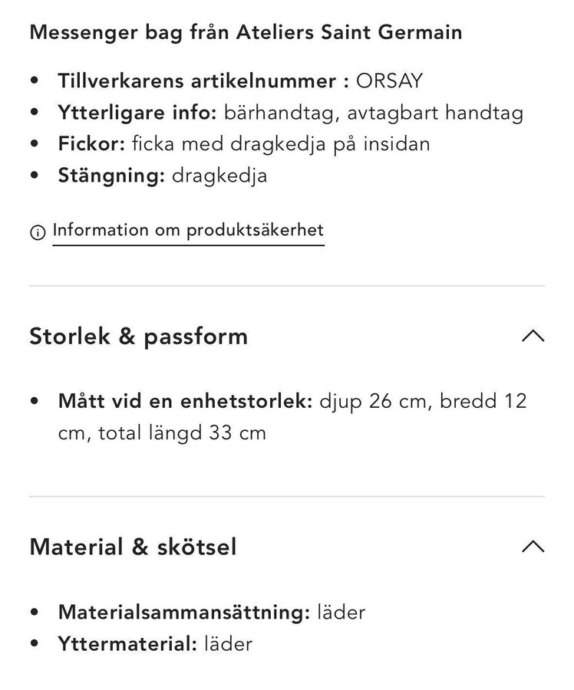Open the "Information om produktsäkerhet" link
Viewport: 574px width, 690px height.
(188, 230)
